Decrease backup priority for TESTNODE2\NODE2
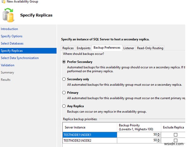Screen dimensions: 187x147 pos(159,141)
